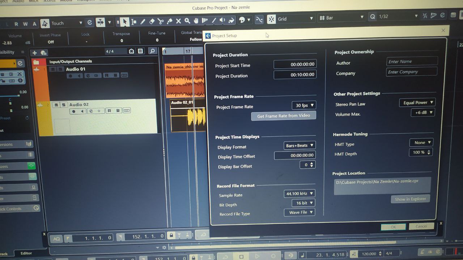Select the Line tool
Viewport: 463px width, 260px height.
(214, 20)
